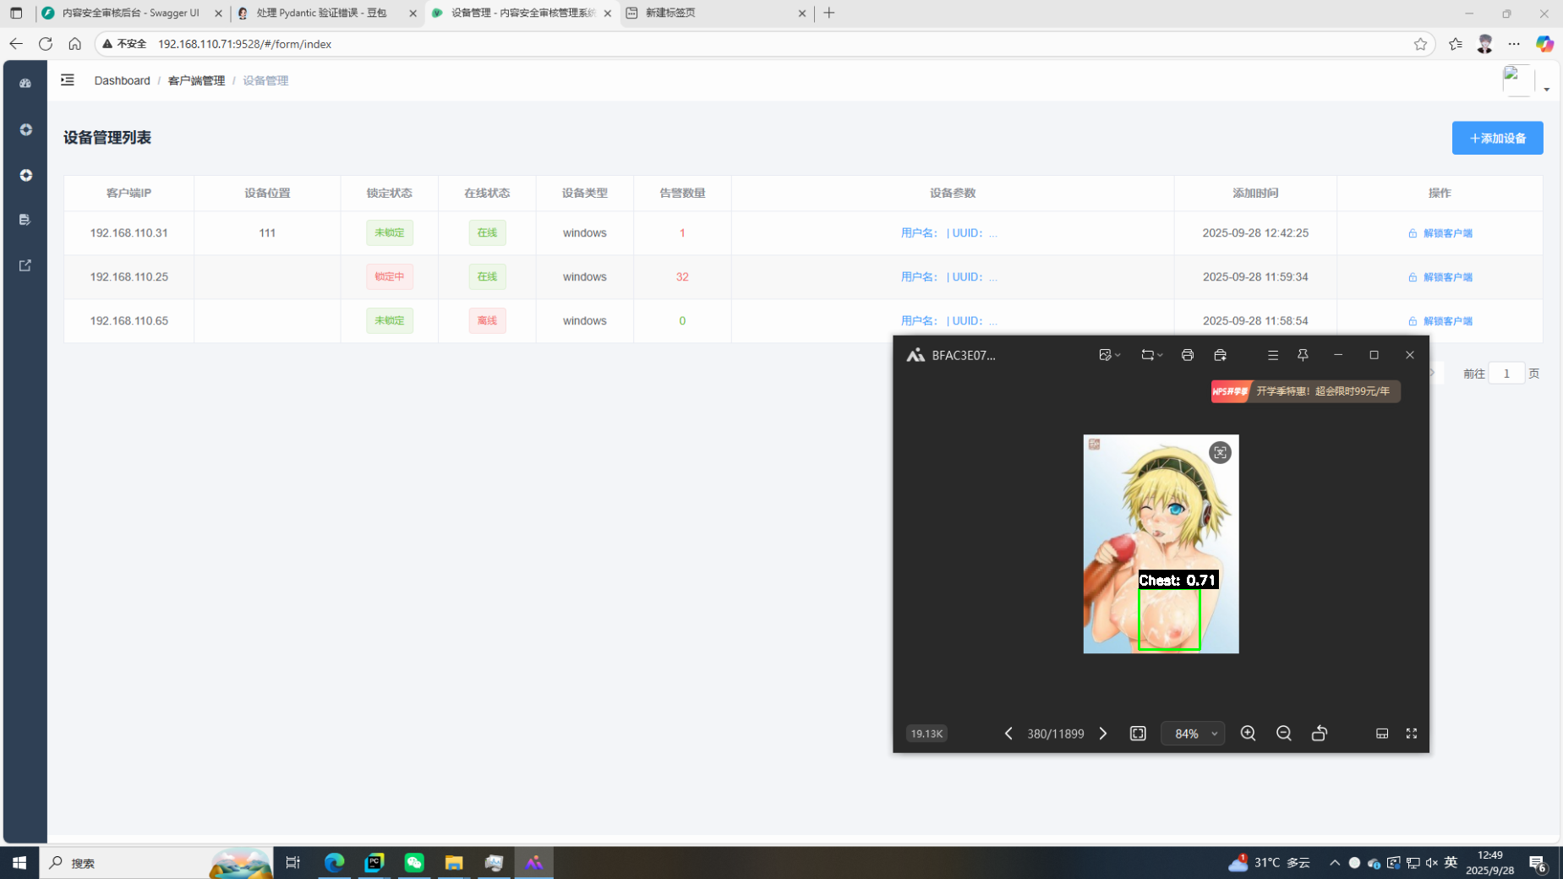
Task: Open the viewer's hamburger menu icon
Action: click(1272, 355)
